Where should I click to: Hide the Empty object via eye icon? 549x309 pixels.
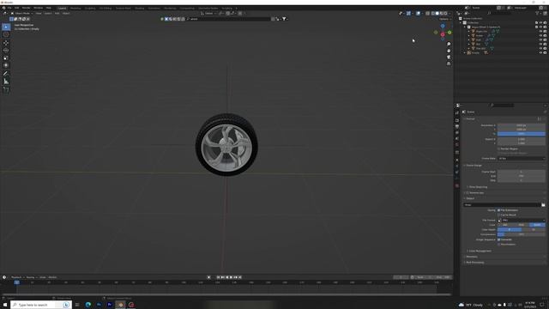coord(540,52)
